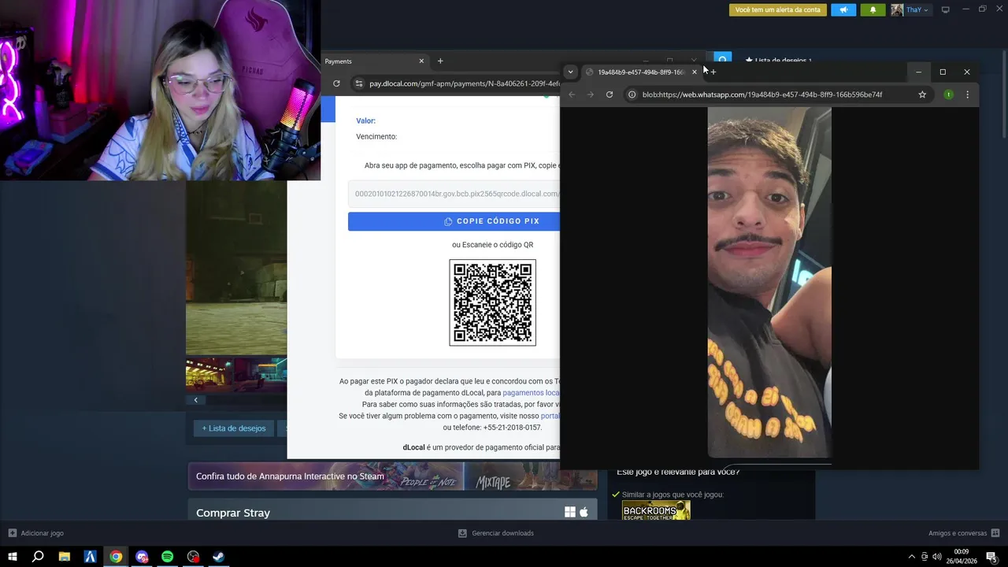The image size is (1008, 567).
Task: Open a new tab beside Payments tab
Action: [x=440, y=61]
